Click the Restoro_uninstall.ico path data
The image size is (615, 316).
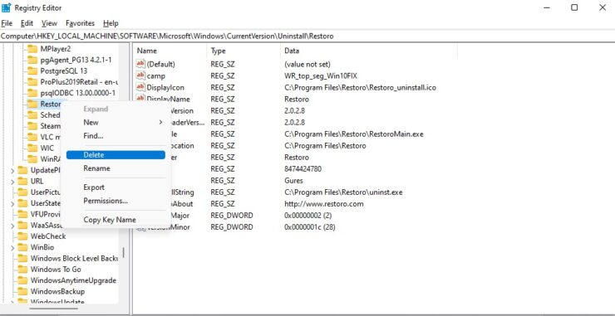[x=360, y=87]
